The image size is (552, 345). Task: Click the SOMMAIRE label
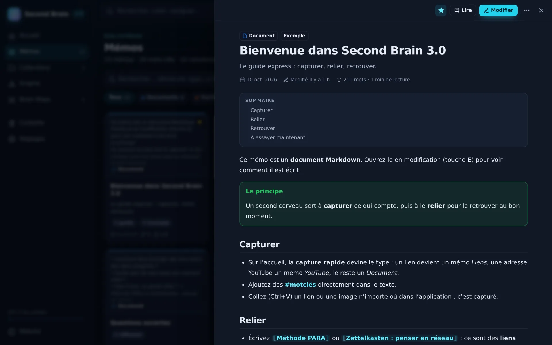pos(260,100)
